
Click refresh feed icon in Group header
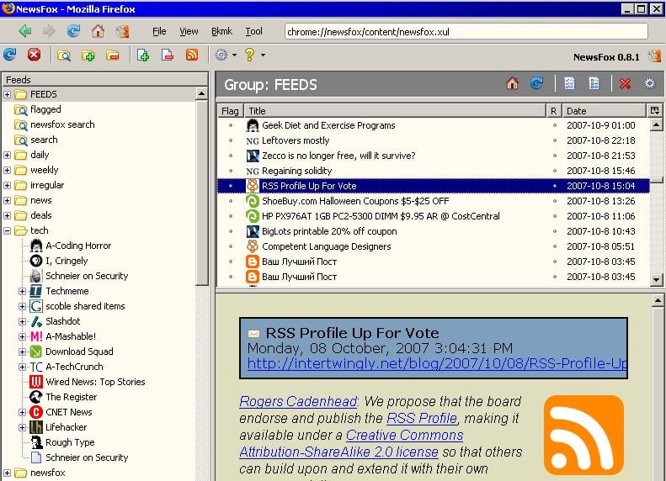point(537,83)
